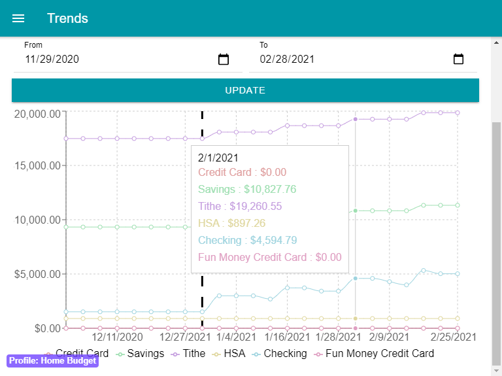
Task: Hide the HSA series via legend
Action: [x=229, y=354]
